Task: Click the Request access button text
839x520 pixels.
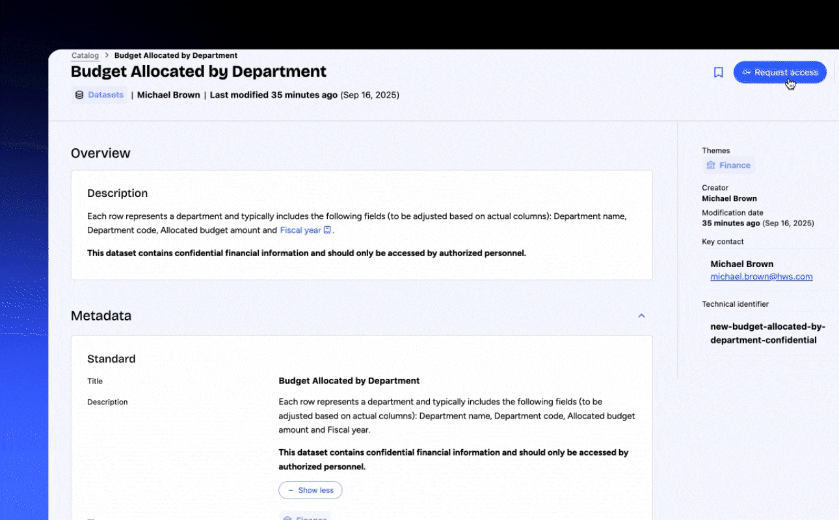Action: pos(786,73)
